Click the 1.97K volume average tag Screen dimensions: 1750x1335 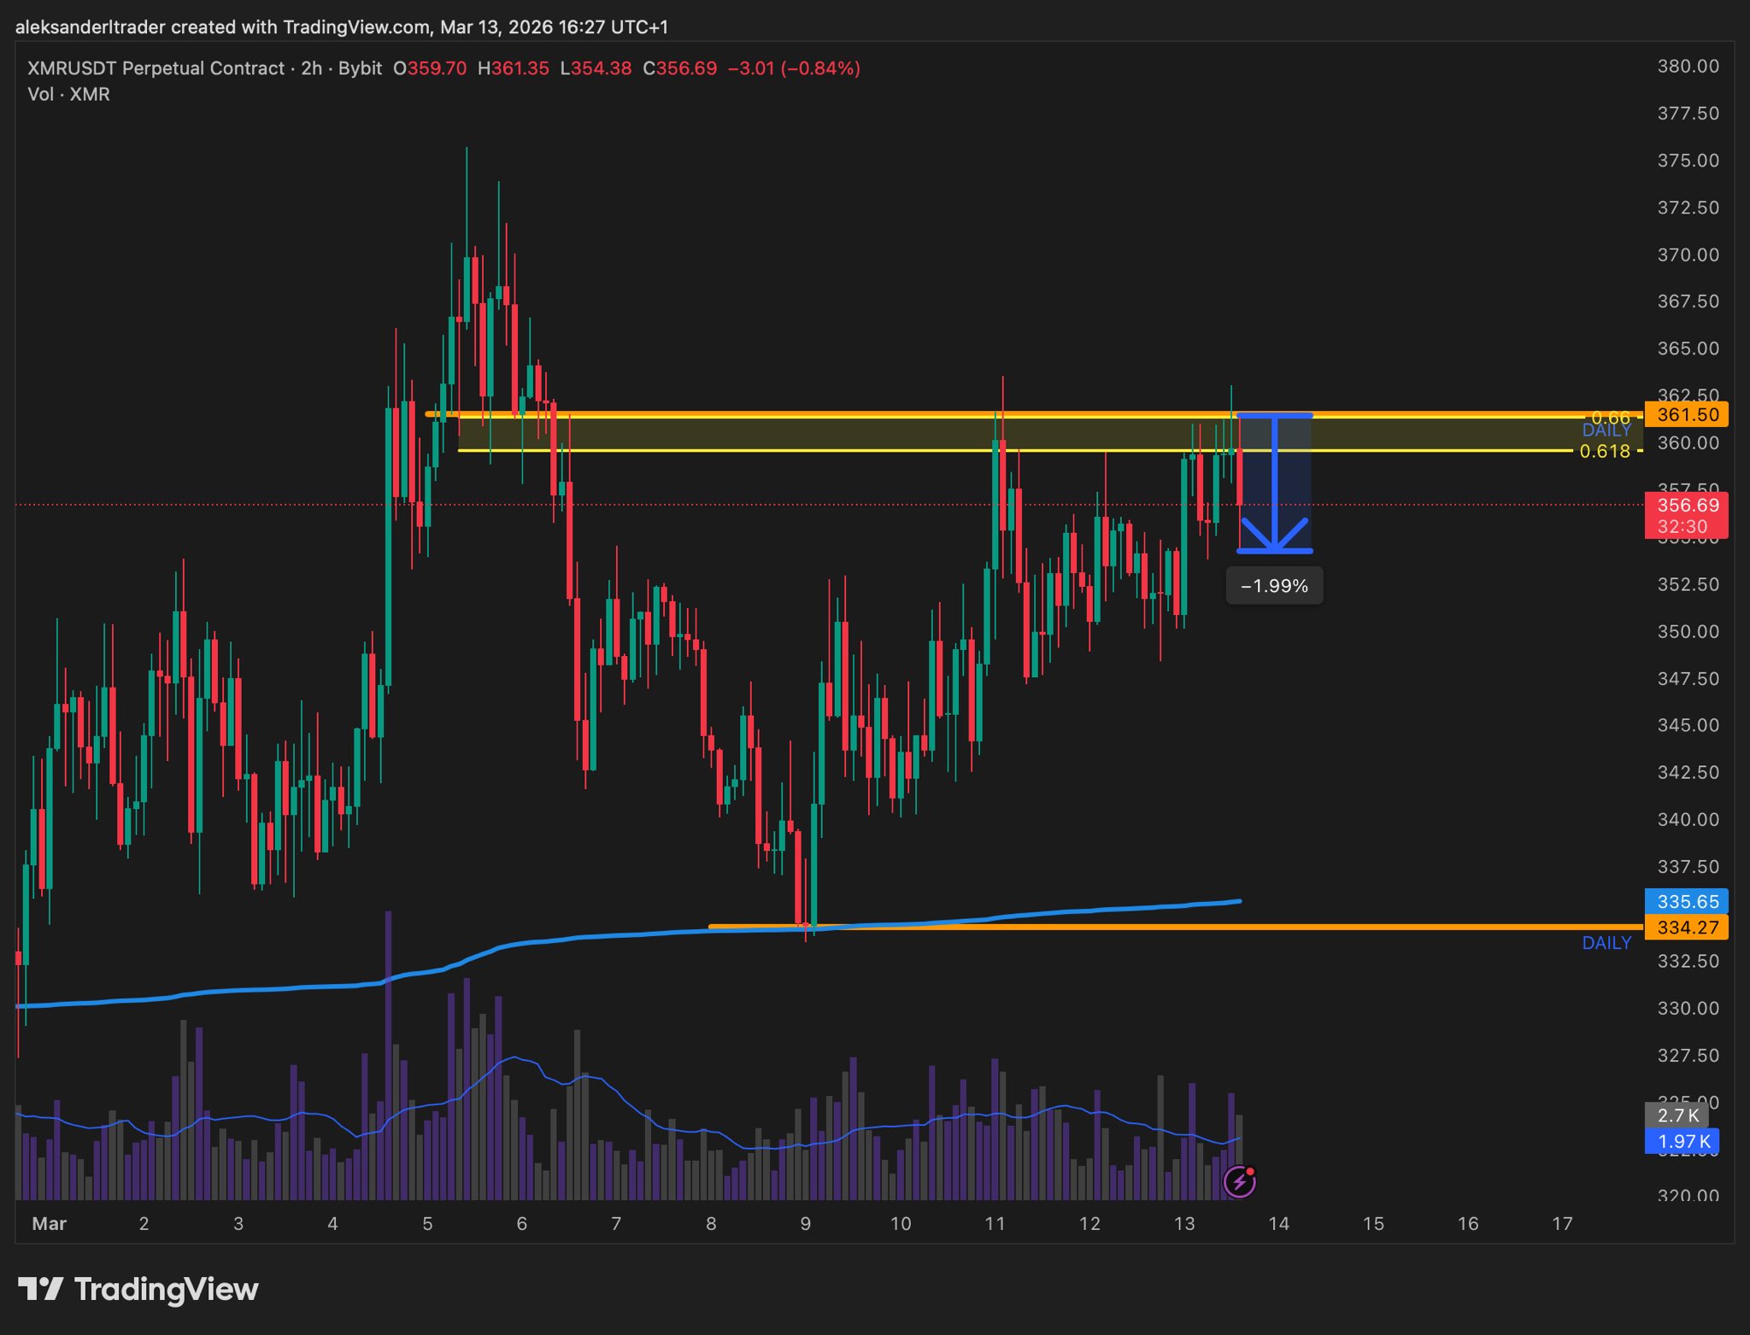(1682, 1141)
